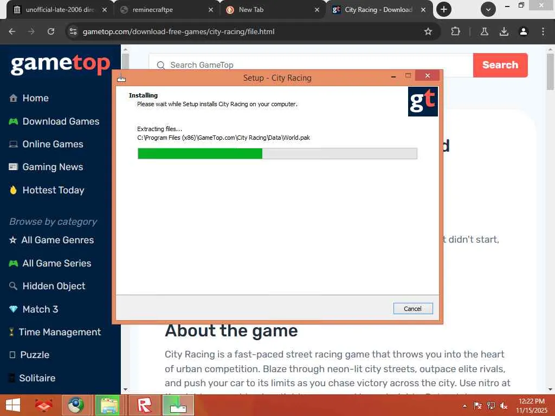Click the gamepad icon beside All Game Series

(x=14, y=263)
